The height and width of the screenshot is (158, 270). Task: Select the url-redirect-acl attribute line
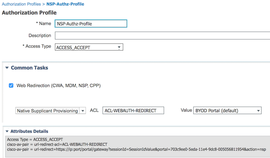[57, 145]
